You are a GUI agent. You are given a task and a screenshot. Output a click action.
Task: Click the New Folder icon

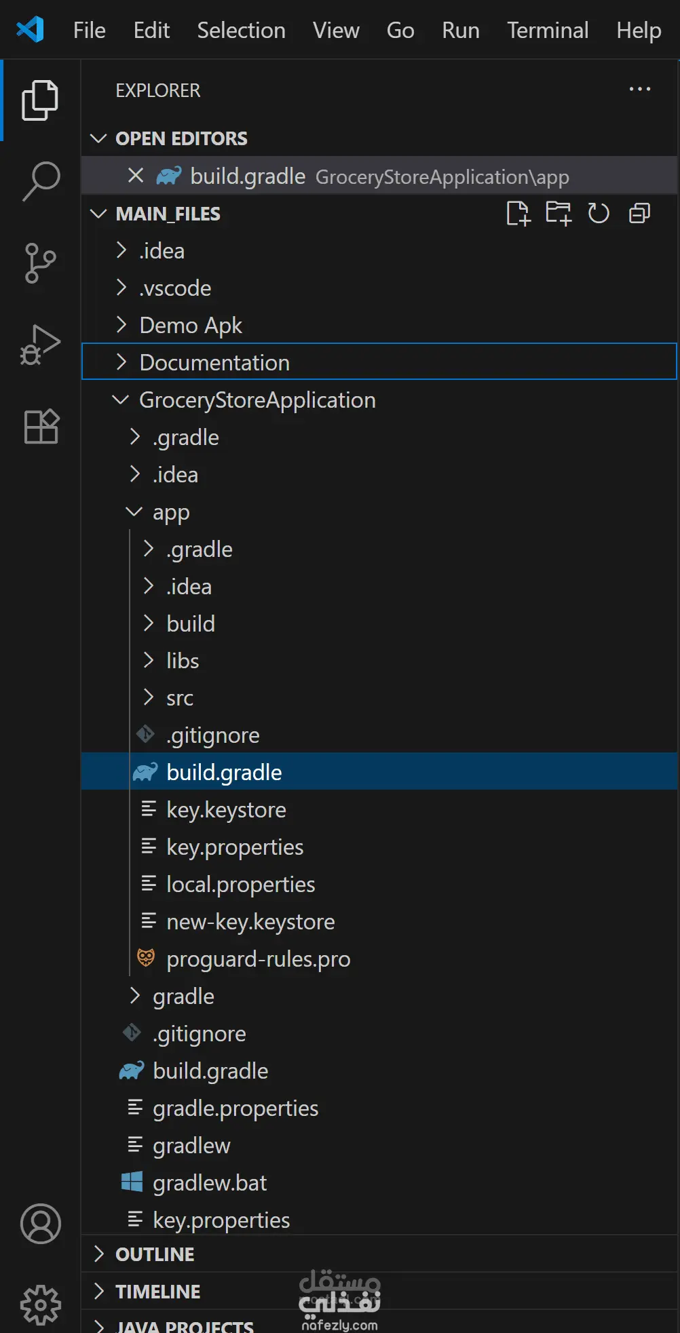(x=559, y=214)
